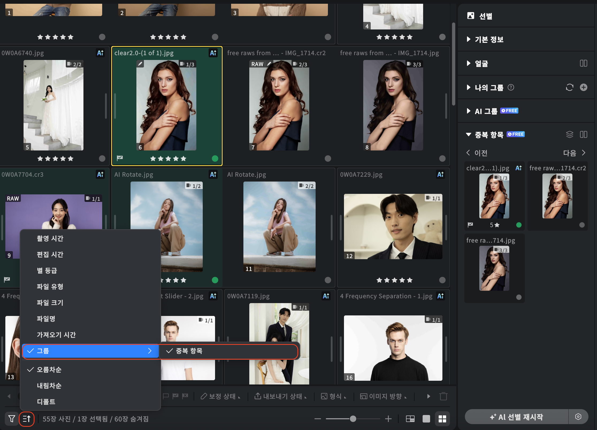Open the 보정 상태 filter dropdown
The height and width of the screenshot is (430, 597).
221,396
